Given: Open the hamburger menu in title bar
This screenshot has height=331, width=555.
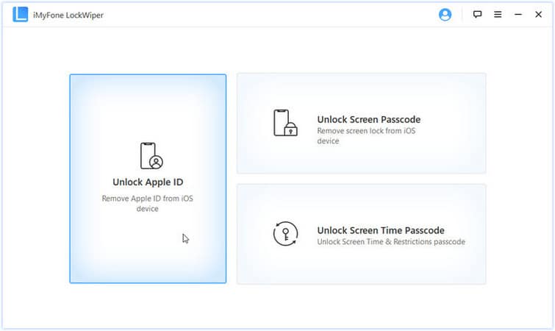Looking at the screenshot, I should 498,14.
